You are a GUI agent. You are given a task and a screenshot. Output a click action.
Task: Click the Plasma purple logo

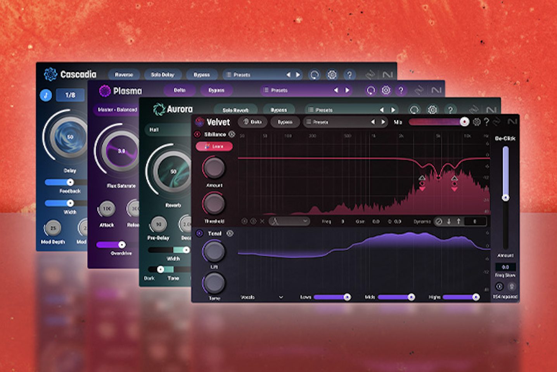pos(105,90)
